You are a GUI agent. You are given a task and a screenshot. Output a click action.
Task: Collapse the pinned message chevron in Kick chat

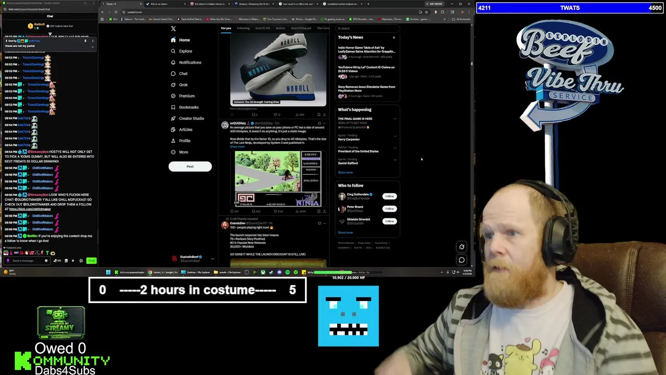point(93,47)
